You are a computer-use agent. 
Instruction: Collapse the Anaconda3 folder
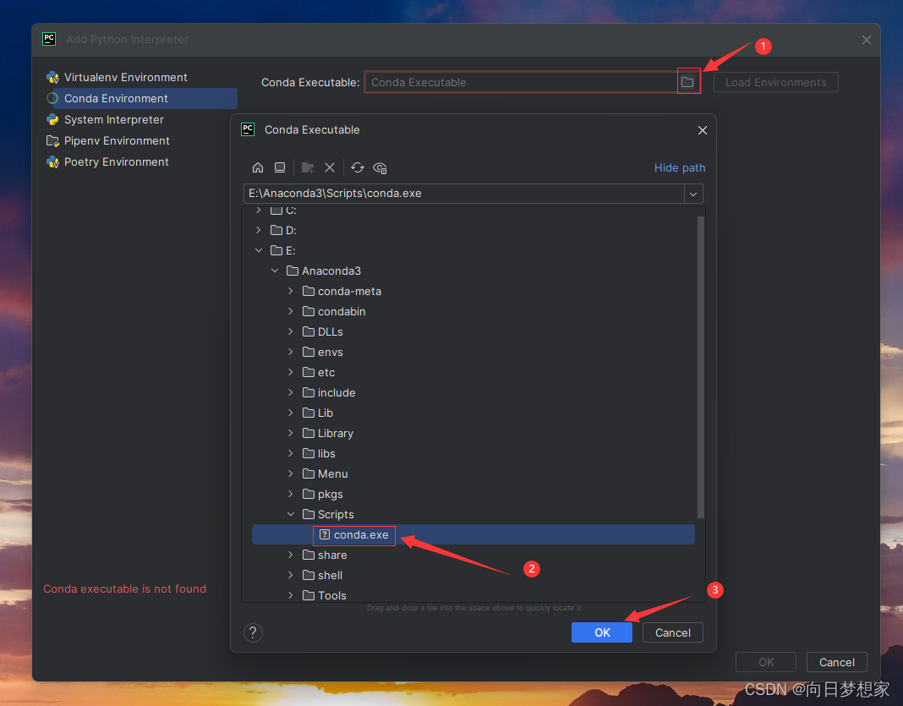(275, 271)
